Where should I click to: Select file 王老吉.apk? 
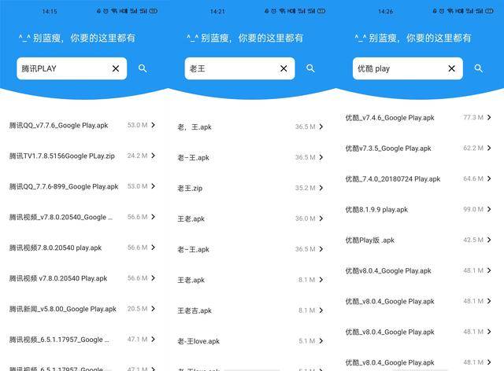(x=195, y=310)
